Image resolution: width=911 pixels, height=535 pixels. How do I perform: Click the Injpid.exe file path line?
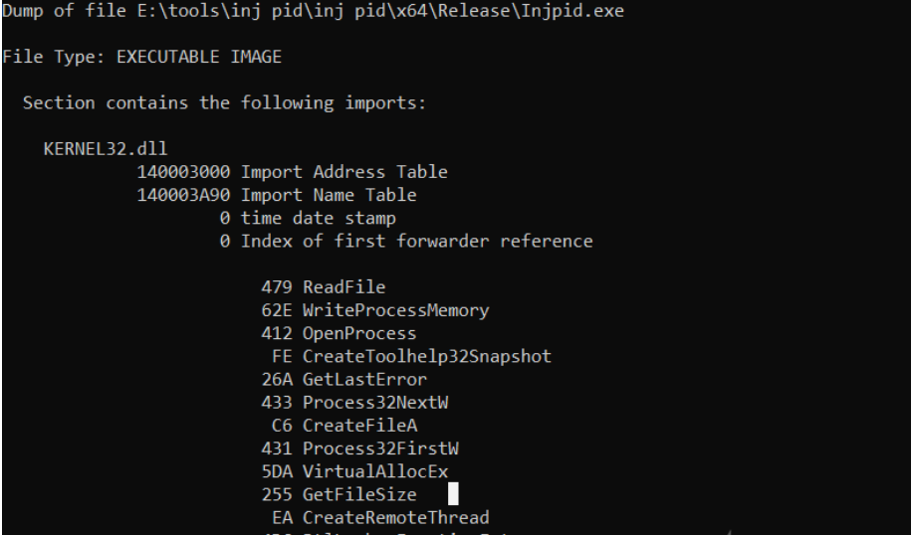point(314,11)
